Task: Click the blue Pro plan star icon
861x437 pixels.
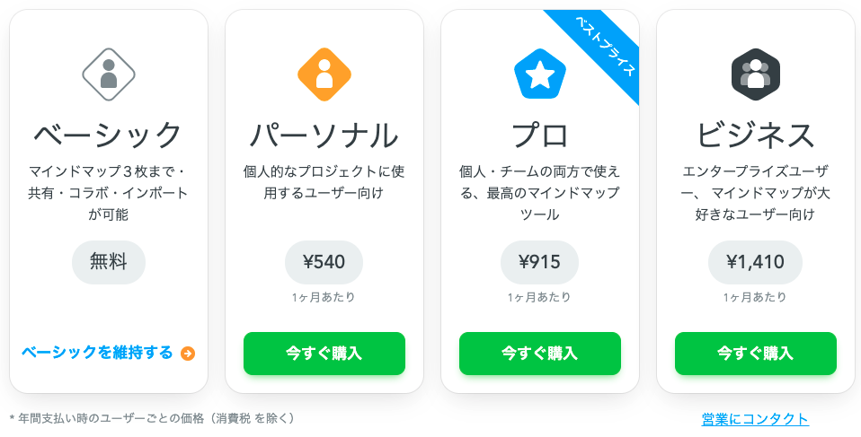Action: (540, 74)
